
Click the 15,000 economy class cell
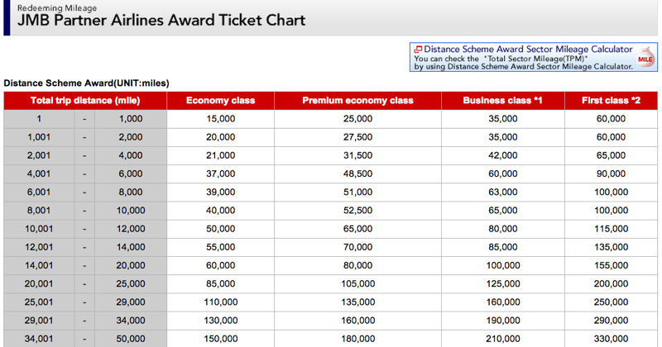coord(220,119)
